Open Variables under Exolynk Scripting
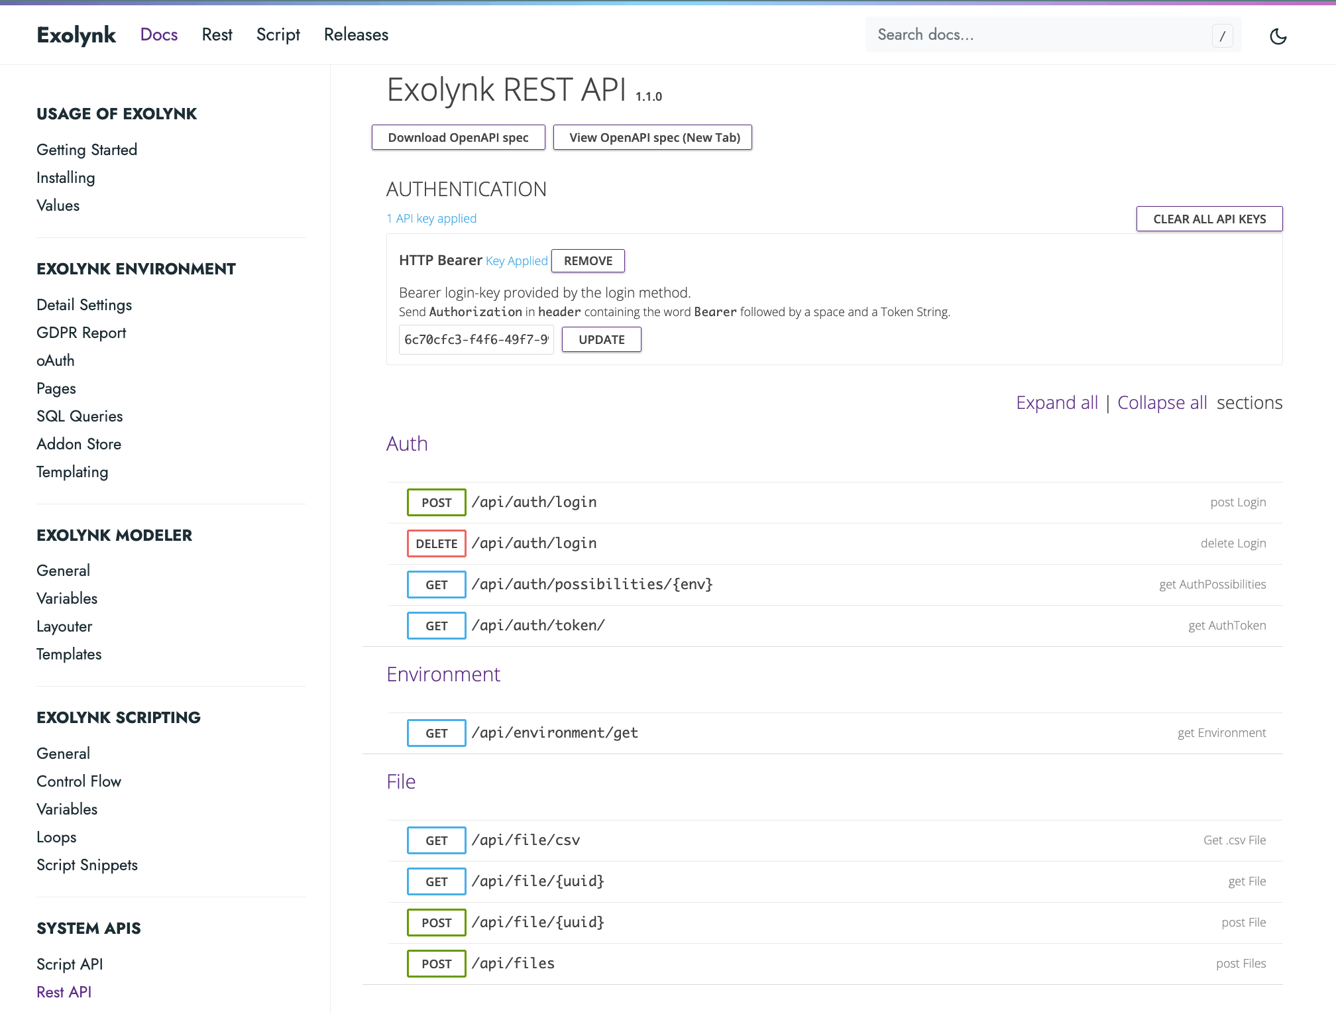 pyautogui.click(x=67, y=809)
